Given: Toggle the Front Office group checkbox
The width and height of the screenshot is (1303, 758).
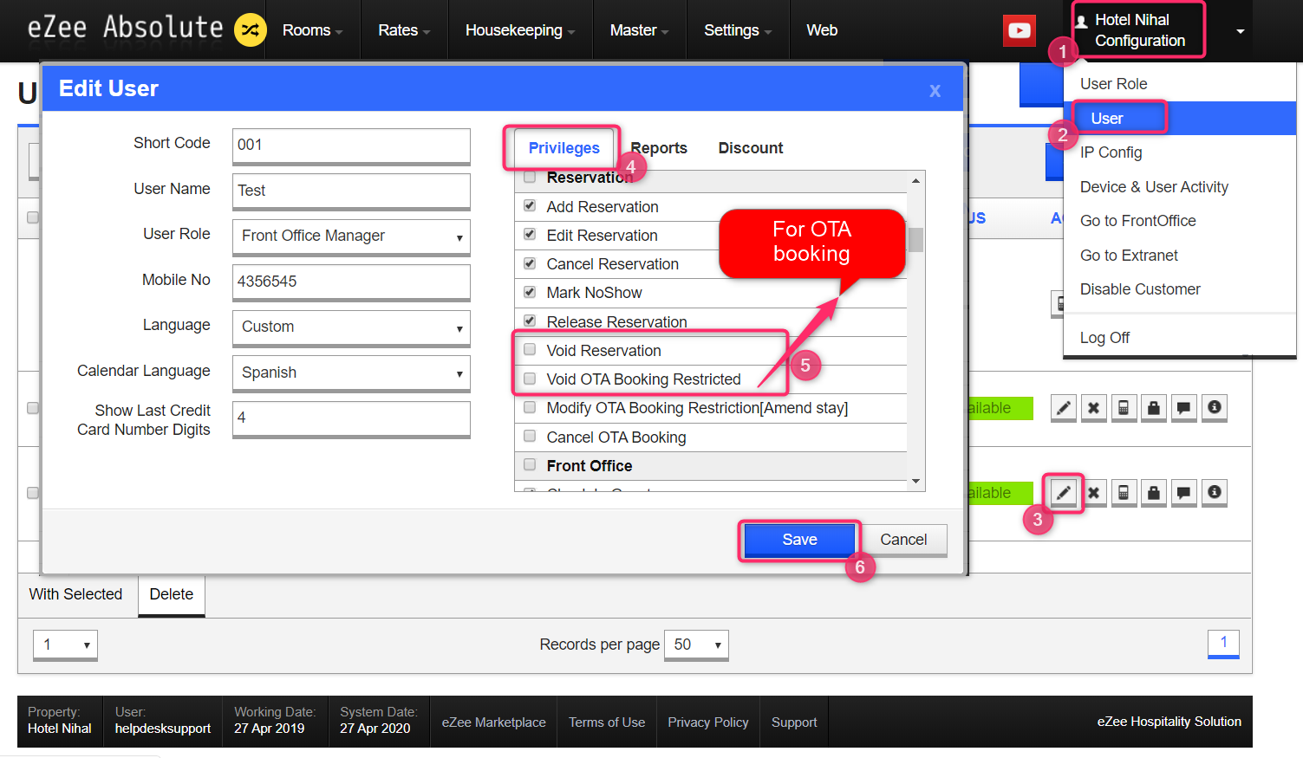Looking at the screenshot, I should coord(530,465).
